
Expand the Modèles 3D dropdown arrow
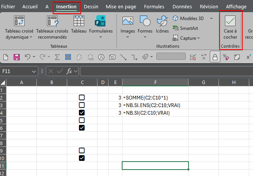point(211,19)
